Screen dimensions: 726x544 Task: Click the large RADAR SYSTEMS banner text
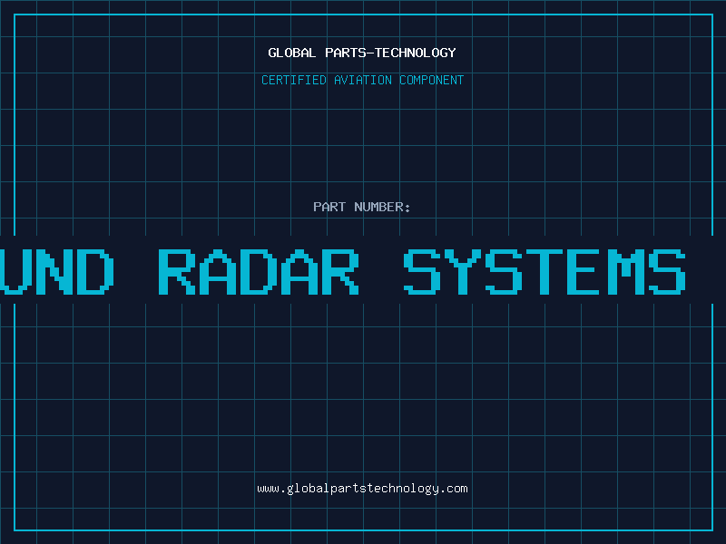click(422, 271)
